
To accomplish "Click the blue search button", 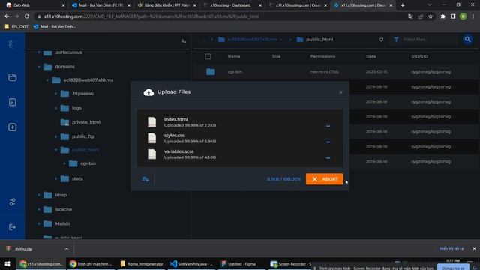I will click(467, 40).
